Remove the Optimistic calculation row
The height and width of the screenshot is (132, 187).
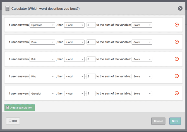[x=176, y=25]
